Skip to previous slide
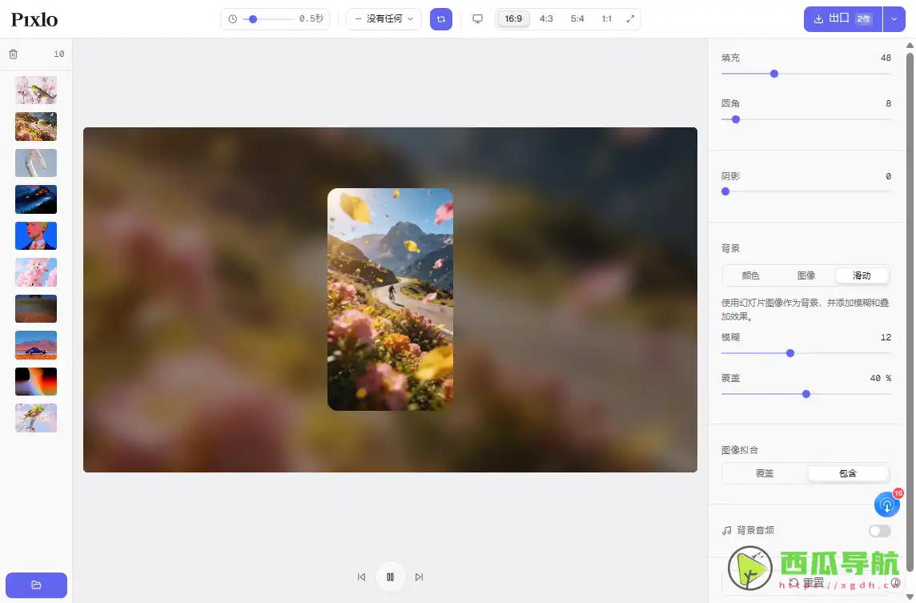 pyautogui.click(x=362, y=577)
